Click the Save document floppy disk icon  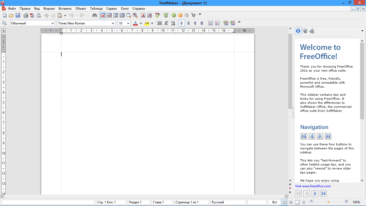(18, 15)
